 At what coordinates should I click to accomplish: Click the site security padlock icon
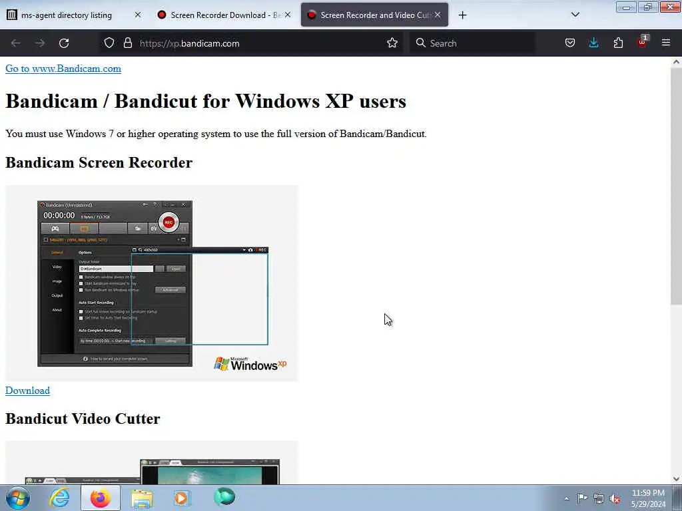click(127, 43)
